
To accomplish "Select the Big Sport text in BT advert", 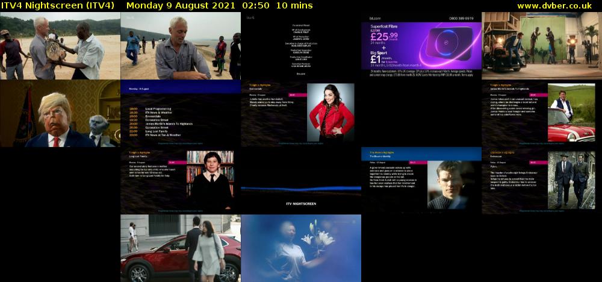I will (x=380, y=54).
